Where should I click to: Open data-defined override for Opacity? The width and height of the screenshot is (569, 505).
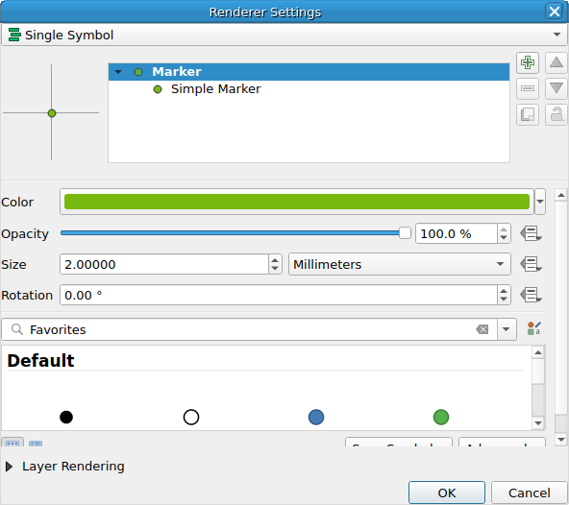531,233
